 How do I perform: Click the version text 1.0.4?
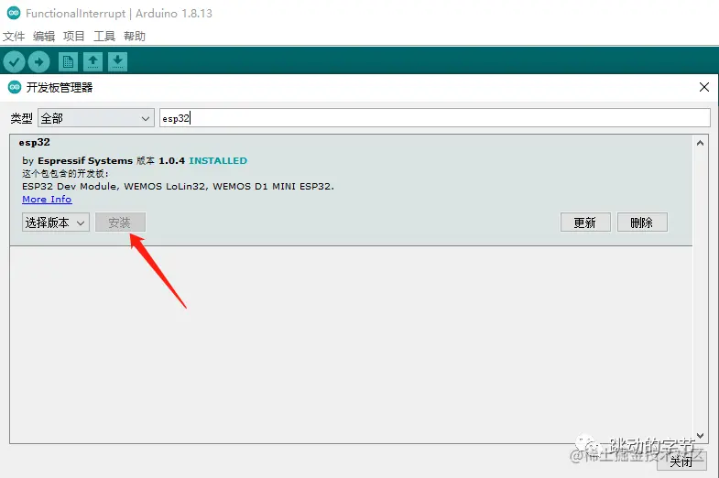point(171,161)
